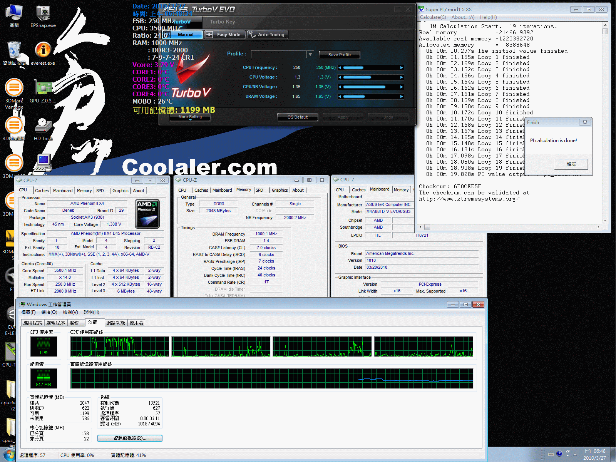Click Super PI horizontal scrollbar right arrow
Viewport: 616px width, 462px height.
[598, 227]
